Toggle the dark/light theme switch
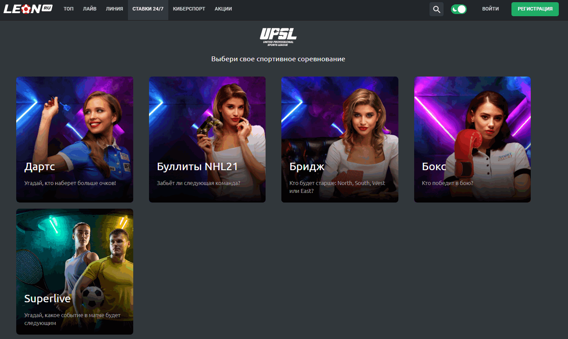This screenshot has height=339, width=568. [x=458, y=9]
